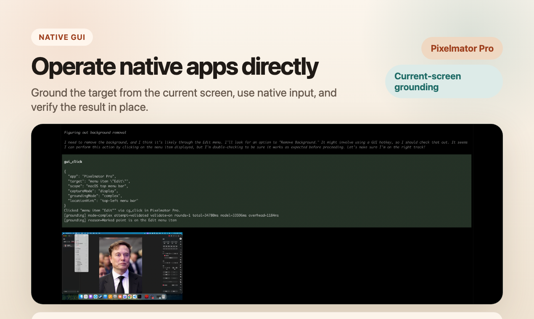Click the gui_click tool name
Screen dimensions: 534x319
(x=73, y=162)
